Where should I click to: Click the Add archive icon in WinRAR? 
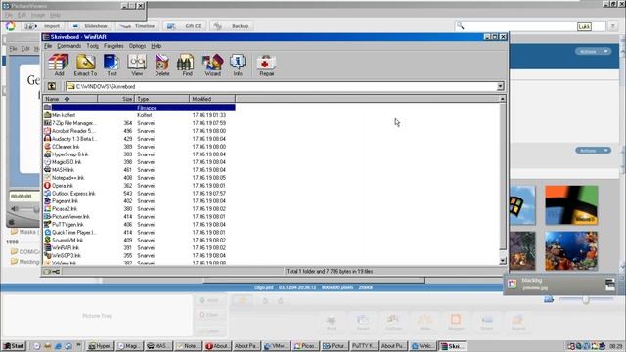coord(59,66)
